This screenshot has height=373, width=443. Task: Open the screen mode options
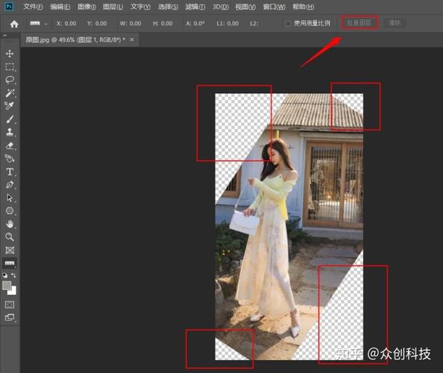pyautogui.click(x=10, y=317)
